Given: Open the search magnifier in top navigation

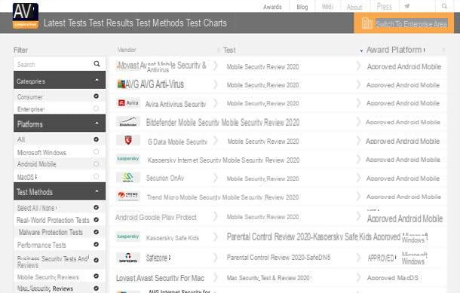Looking at the screenshot, I should (x=444, y=6).
